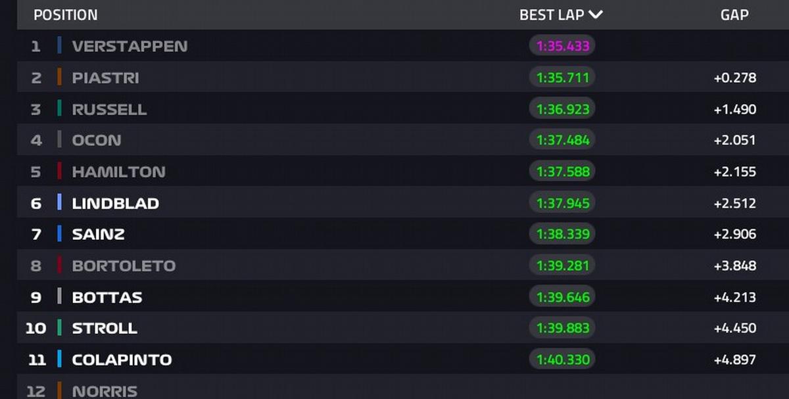789x399 pixels.
Task: Click Verstappen's blue team color bar
Action: click(59, 46)
